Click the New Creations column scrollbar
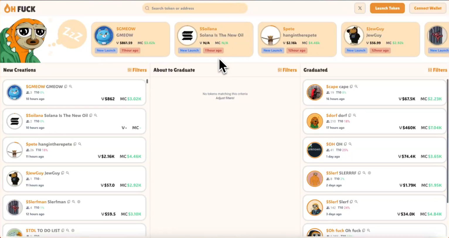 click(x=147, y=81)
